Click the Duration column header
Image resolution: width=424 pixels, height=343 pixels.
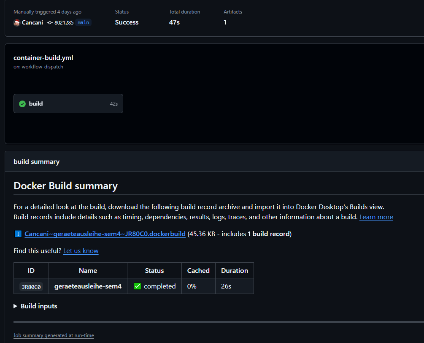coord(235,270)
